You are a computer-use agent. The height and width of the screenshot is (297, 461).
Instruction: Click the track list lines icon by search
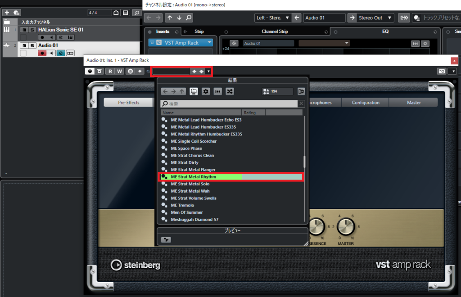click(x=126, y=13)
